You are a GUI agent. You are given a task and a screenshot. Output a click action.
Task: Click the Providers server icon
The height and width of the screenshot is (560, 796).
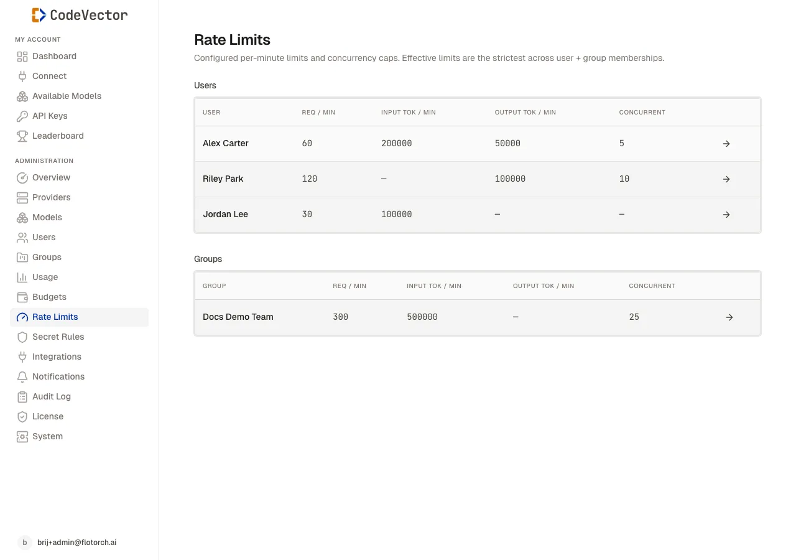pyautogui.click(x=22, y=198)
